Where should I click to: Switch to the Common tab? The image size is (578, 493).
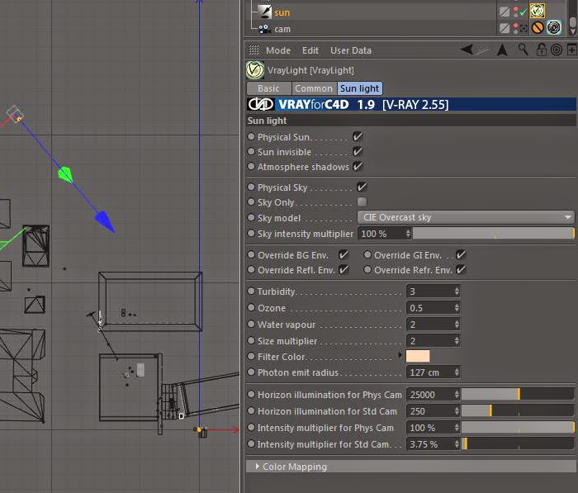tap(314, 88)
